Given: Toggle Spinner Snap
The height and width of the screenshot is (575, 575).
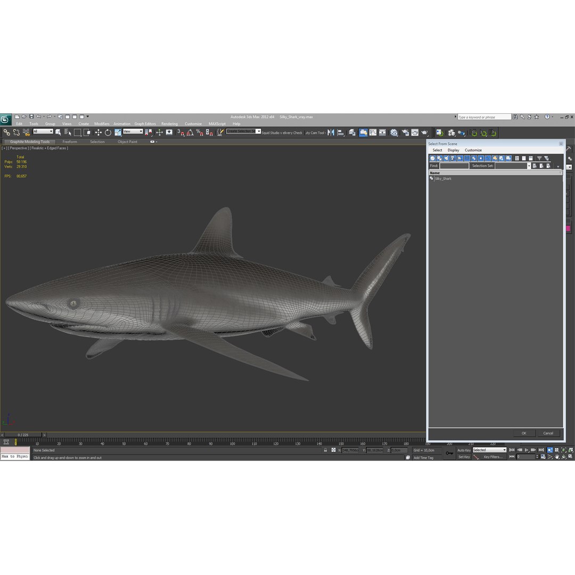Looking at the screenshot, I should coord(209,133).
